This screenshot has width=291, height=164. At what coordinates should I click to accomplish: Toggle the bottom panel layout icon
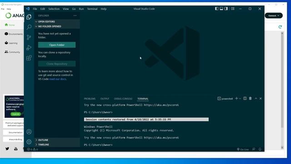[221, 9]
